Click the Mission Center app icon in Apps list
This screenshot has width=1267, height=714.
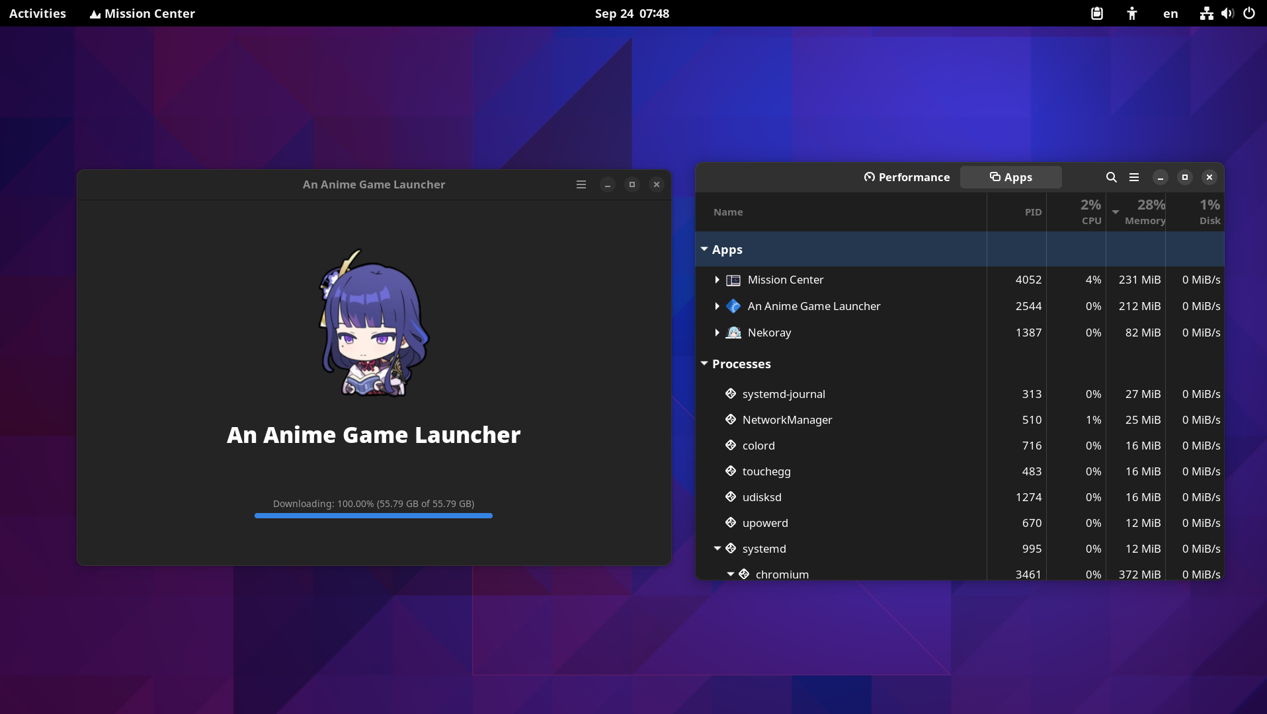click(x=733, y=280)
